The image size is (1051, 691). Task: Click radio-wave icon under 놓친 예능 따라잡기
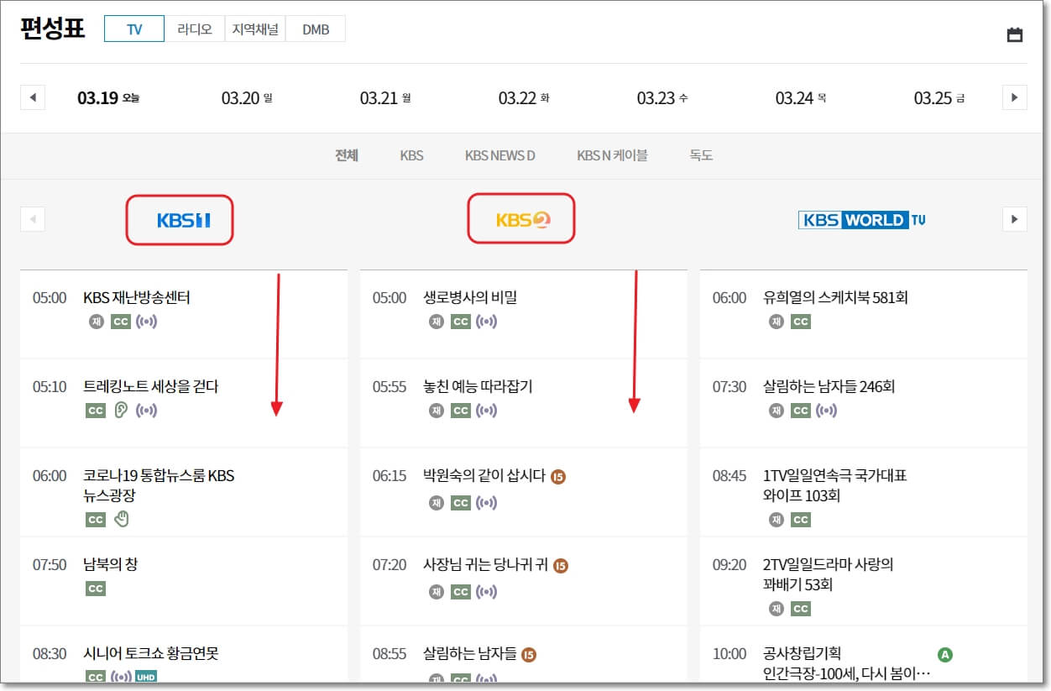(x=487, y=411)
